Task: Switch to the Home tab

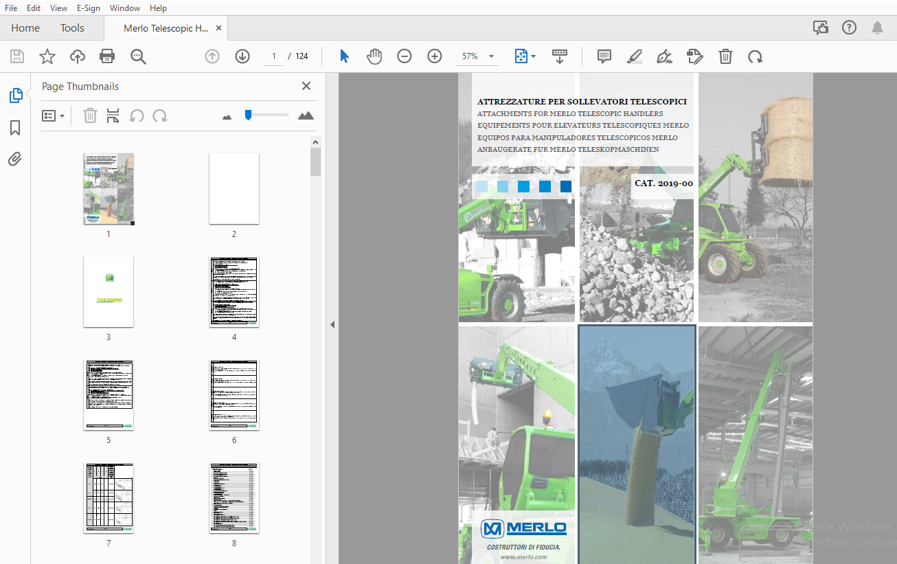Action: pos(25,28)
